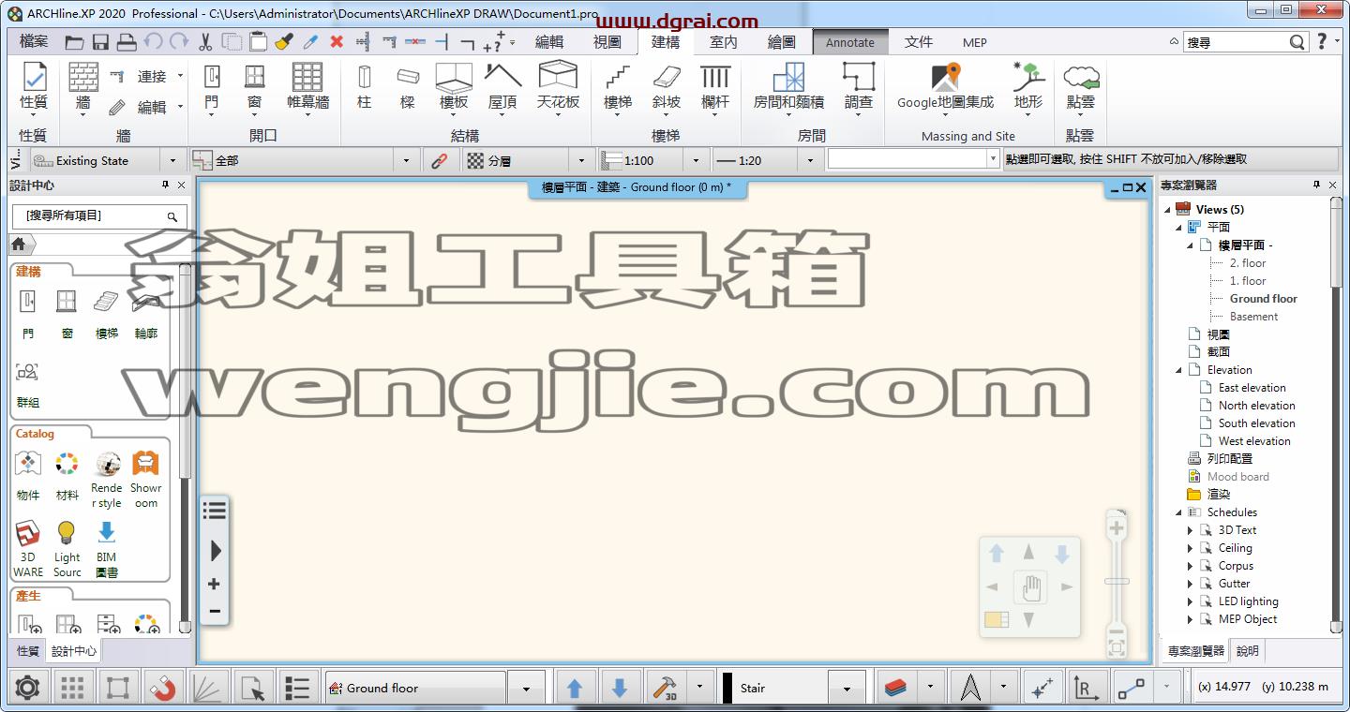Open the 材料 materials catalog
Screen dimensions: 1350x712
(67, 477)
